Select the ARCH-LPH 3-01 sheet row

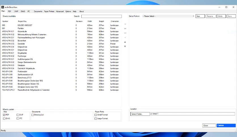[62, 50]
